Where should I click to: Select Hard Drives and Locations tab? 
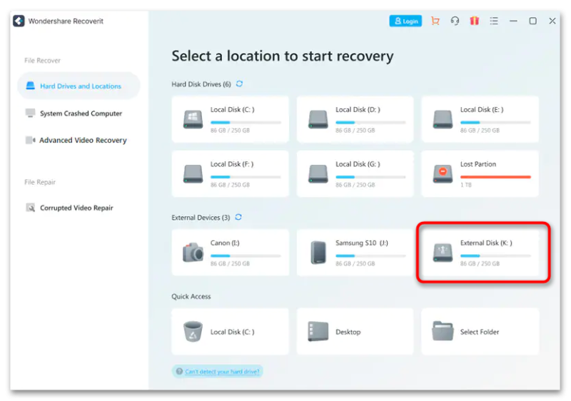79,86
